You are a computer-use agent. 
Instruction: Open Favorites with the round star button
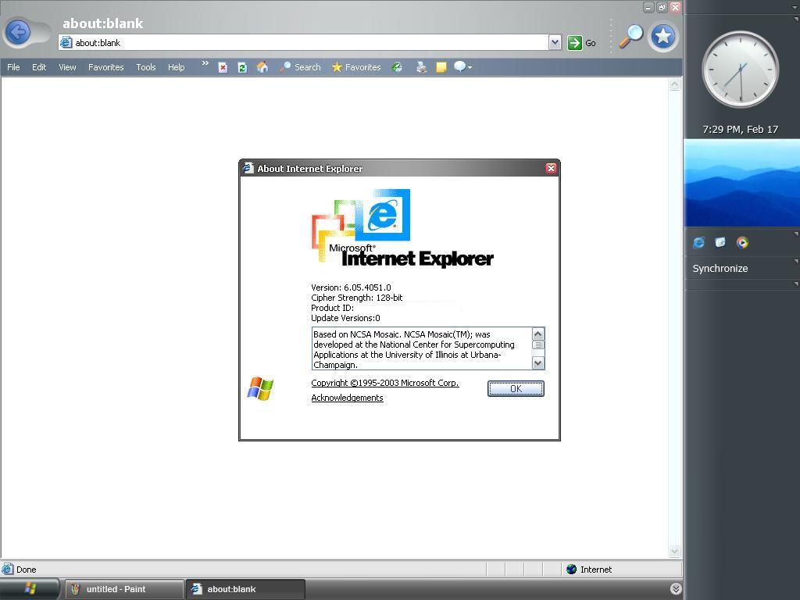(662, 36)
